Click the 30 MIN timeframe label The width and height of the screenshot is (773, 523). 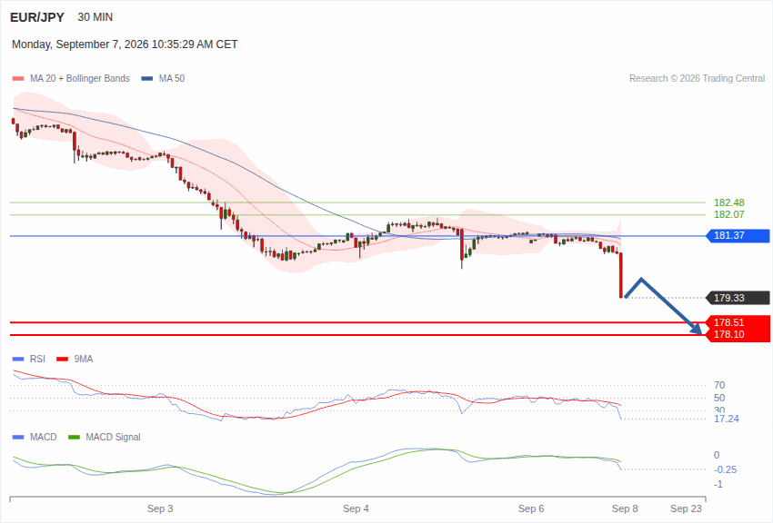click(x=95, y=17)
